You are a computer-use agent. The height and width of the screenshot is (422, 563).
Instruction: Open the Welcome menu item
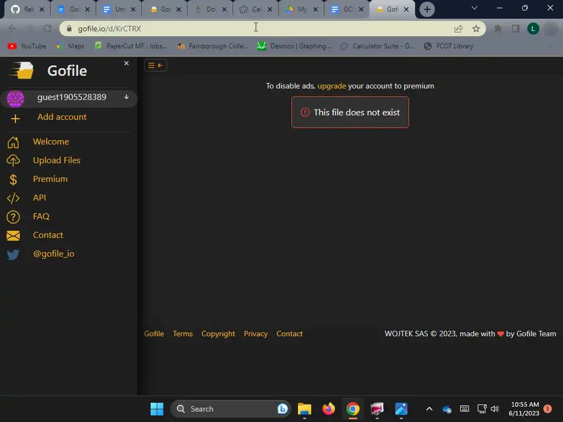click(51, 141)
